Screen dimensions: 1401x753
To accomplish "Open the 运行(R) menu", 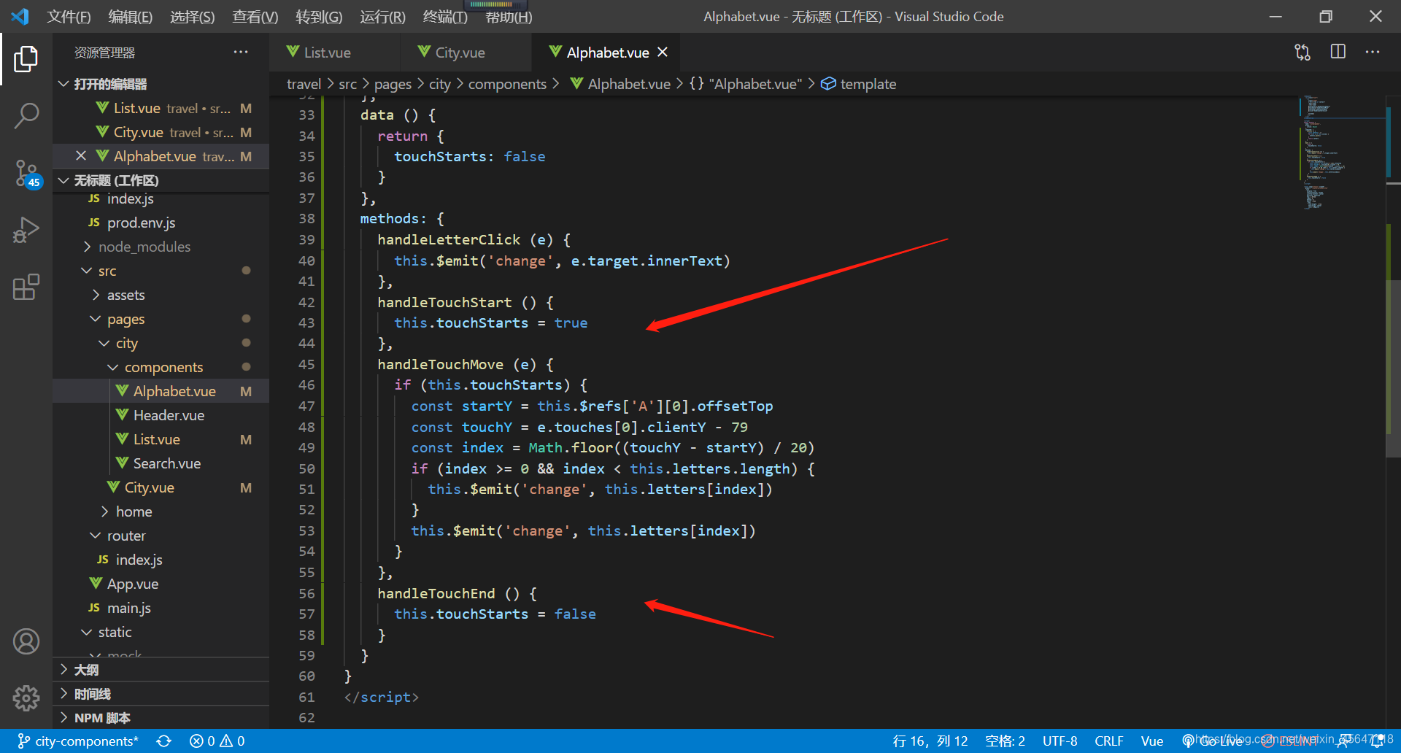I will click(x=382, y=17).
